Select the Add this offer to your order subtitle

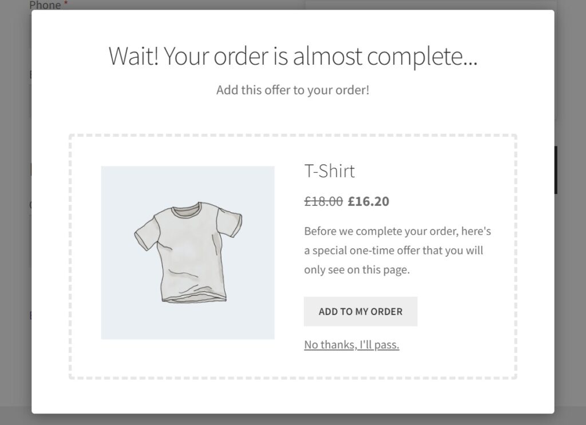pyautogui.click(x=292, y=90)
